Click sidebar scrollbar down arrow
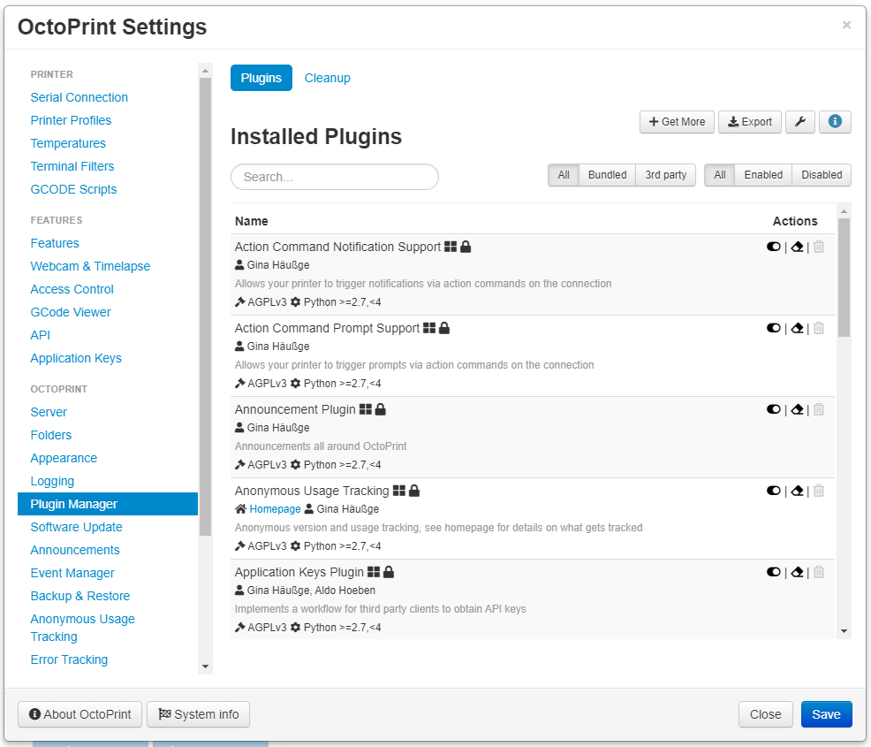The width and height of the screenshot is (871, 747). click(x=205, y=667)
